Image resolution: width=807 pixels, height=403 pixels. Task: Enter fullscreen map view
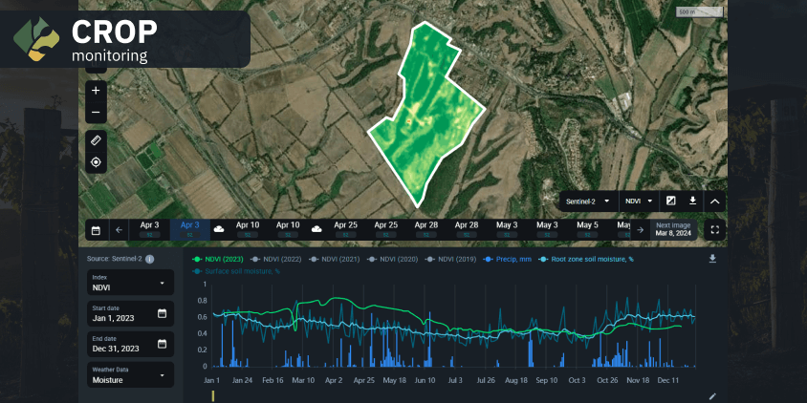[x=714, y=230]
